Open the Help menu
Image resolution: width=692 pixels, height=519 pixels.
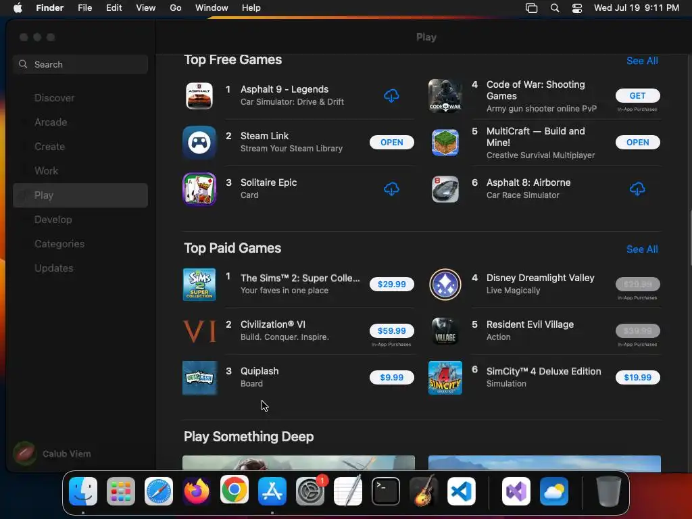(x=251, y=8)
